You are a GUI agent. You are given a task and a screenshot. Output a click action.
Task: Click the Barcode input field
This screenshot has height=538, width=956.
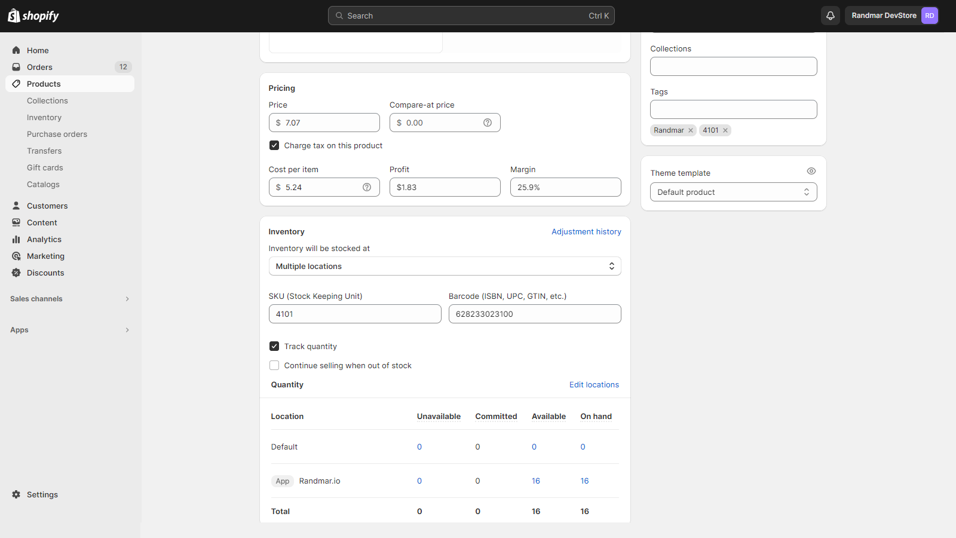pyautogui.click(x=535, y=314)
